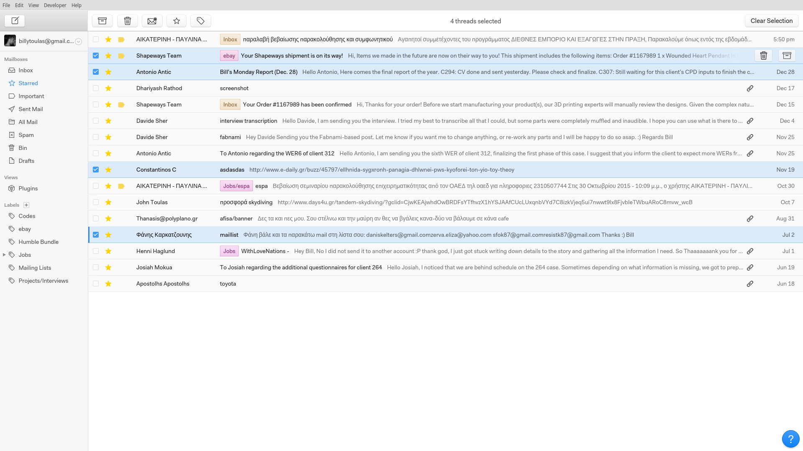This screenshot has height=451, width=803.
Task: Select the Josiah Mokua thread checkbox
Action: 96,267
